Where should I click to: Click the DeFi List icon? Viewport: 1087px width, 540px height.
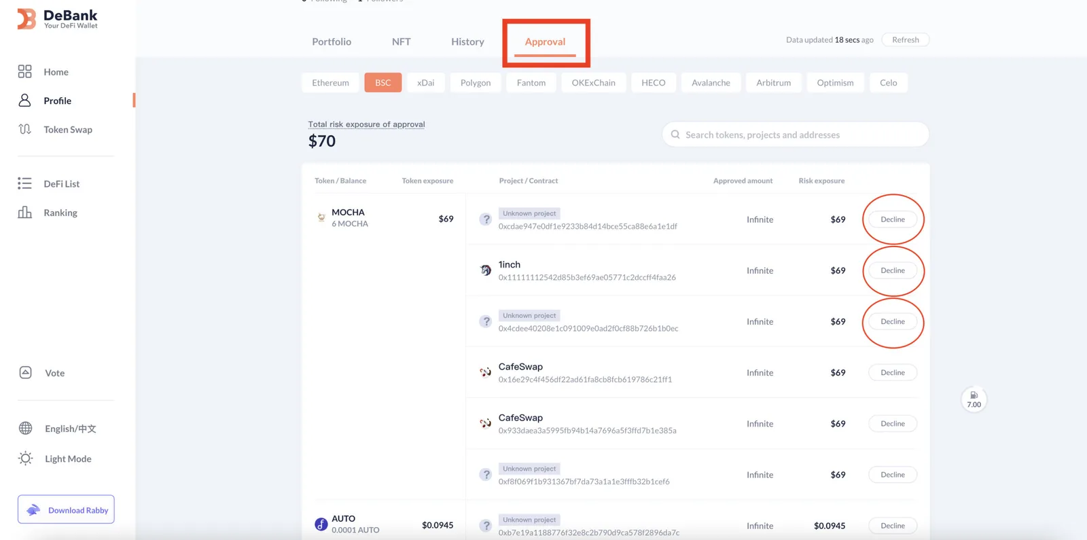pyautogui.click(x=25, y=183)
